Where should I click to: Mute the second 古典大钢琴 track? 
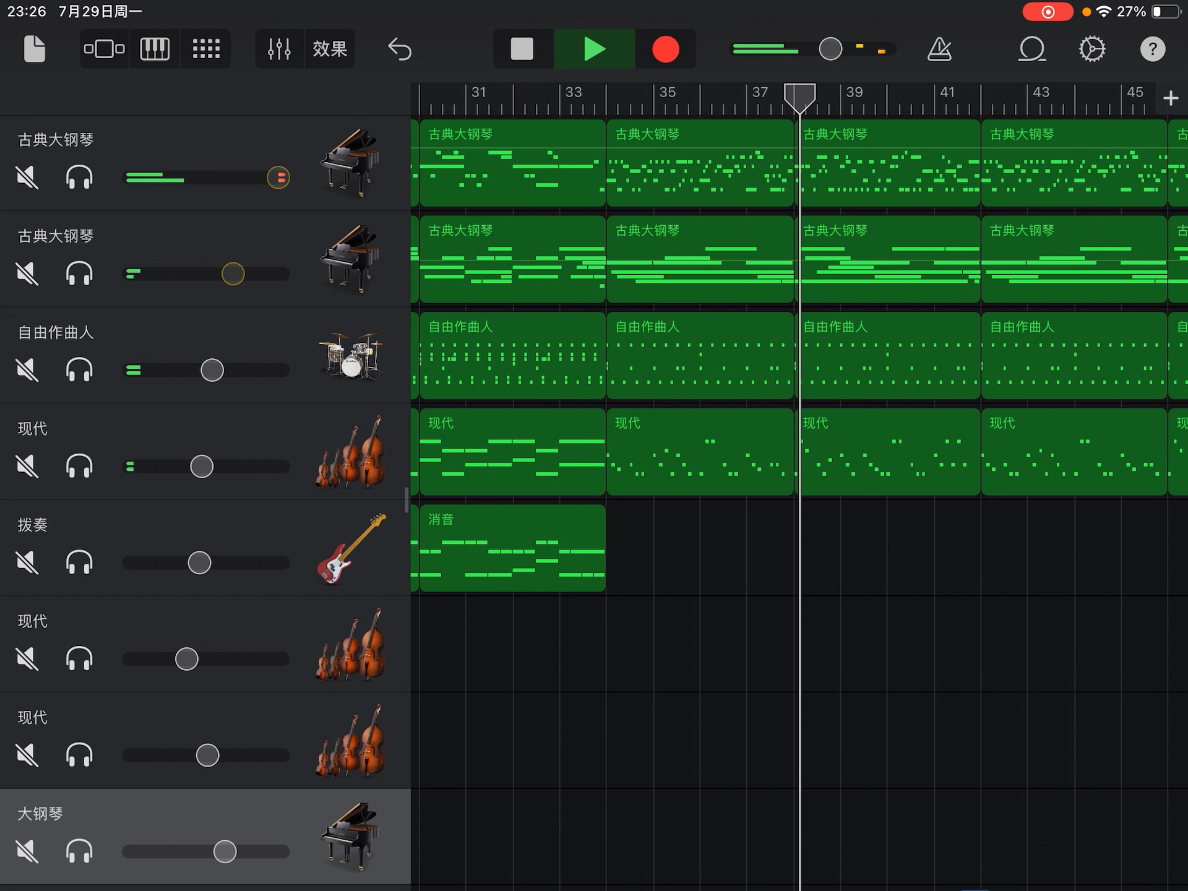click(27, 273)
